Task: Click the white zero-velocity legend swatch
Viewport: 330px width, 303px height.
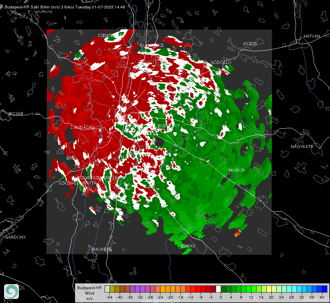Action: click(x=218, y=289)
